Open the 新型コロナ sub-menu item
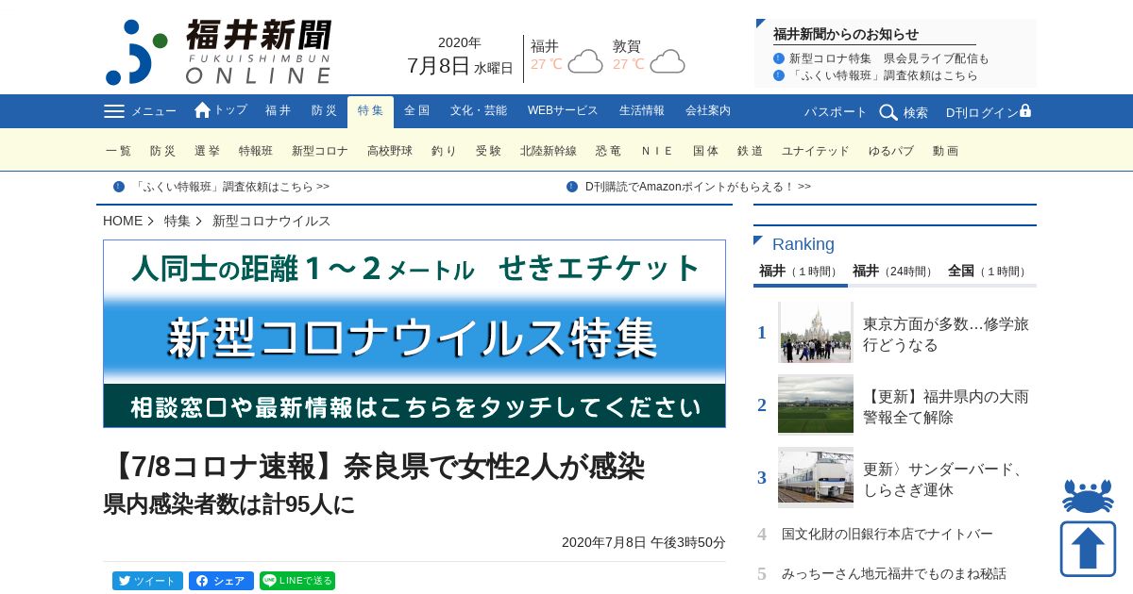 point(320,151)
